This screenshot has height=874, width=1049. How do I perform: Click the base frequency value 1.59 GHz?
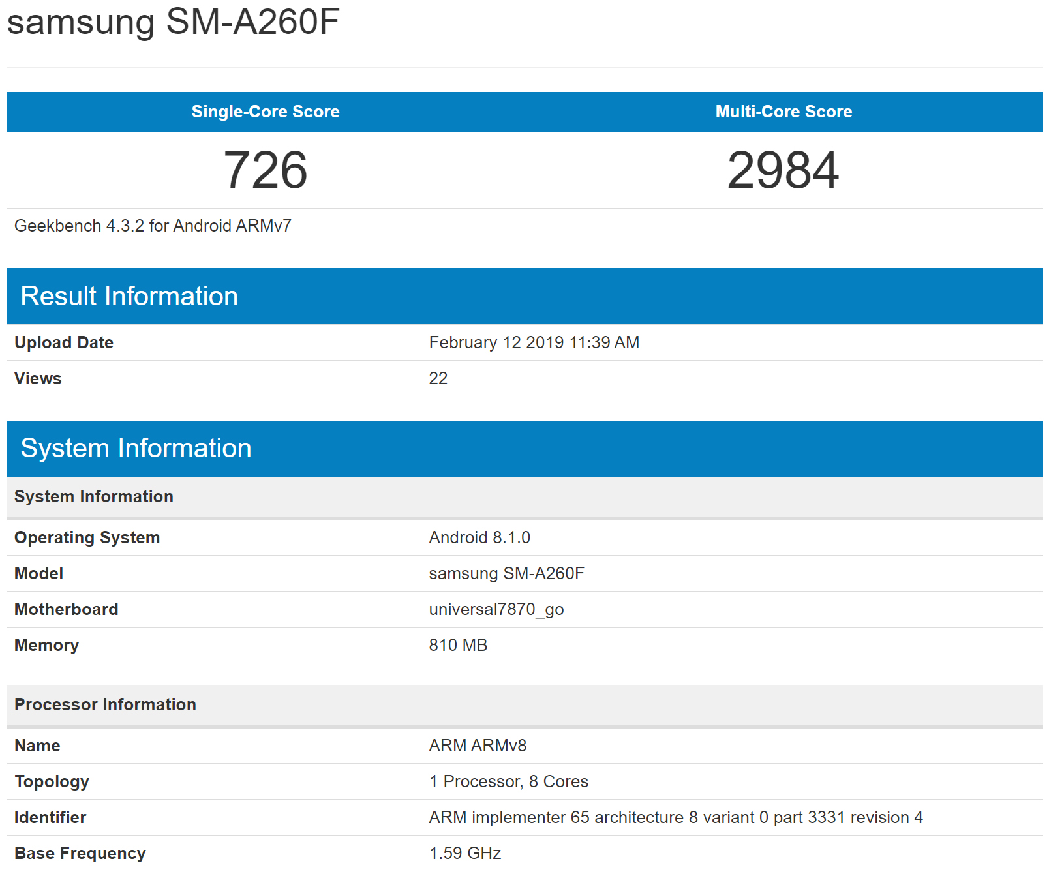pyautogui.click(x=464, y=853)
